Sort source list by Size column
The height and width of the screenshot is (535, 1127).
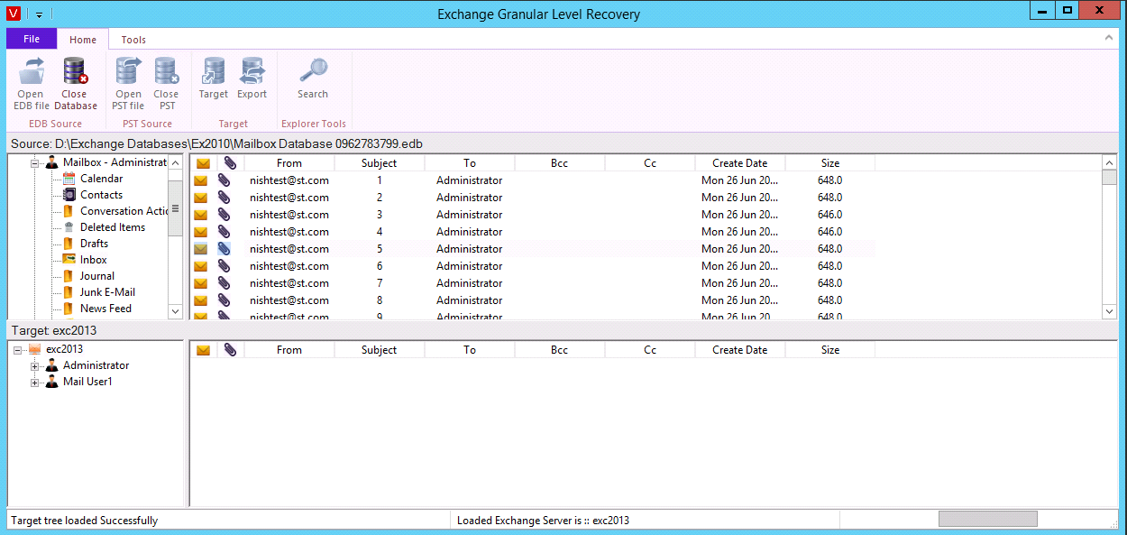coord(830,163)
